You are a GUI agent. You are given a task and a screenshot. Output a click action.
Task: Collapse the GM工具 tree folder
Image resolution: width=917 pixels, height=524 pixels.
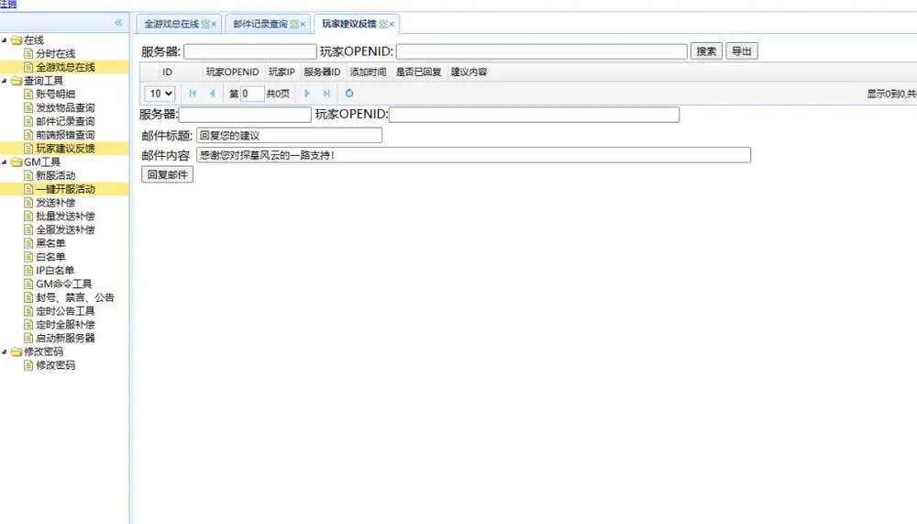5,162
